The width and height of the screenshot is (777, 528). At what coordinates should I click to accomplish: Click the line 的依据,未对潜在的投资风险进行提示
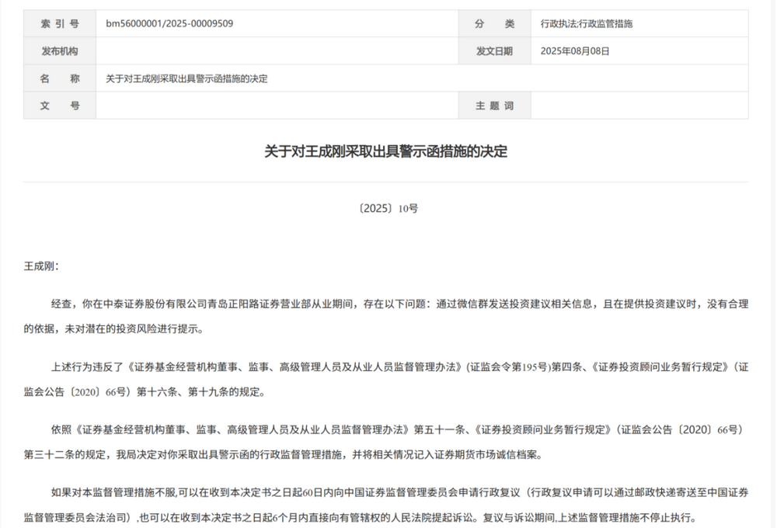click(x=114, y=329)
